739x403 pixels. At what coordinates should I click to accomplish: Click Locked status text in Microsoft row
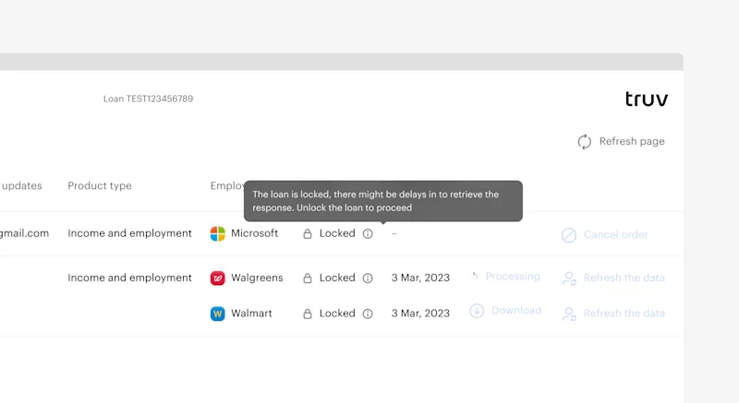point(337,233)
